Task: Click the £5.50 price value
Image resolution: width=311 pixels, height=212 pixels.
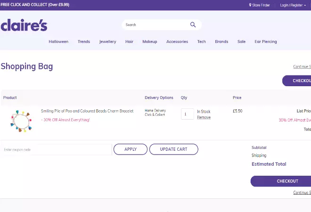Action: pos(237,111)
